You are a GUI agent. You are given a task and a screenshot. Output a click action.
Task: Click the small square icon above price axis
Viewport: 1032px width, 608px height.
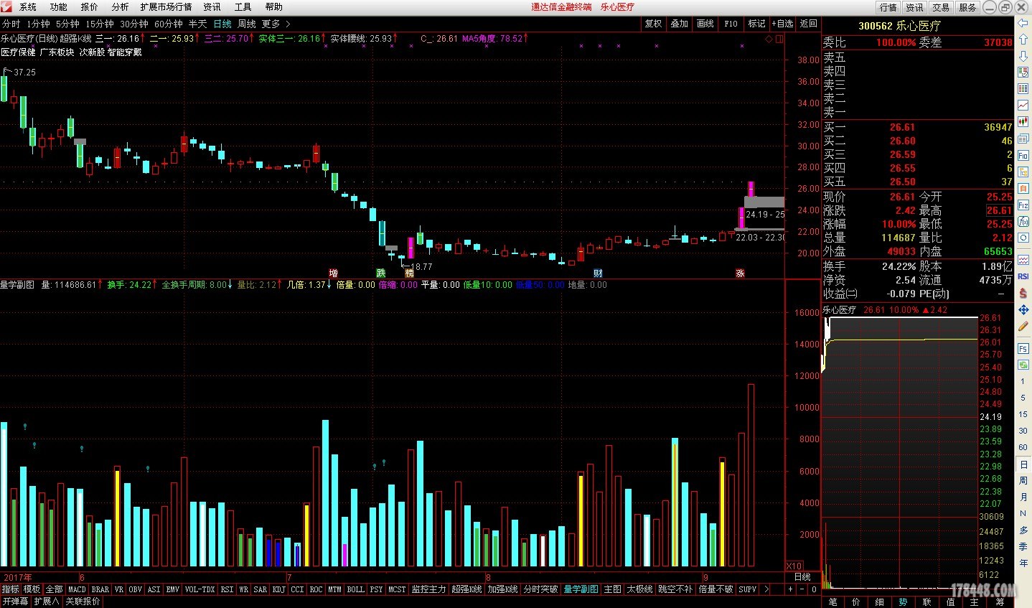point(779,39)
